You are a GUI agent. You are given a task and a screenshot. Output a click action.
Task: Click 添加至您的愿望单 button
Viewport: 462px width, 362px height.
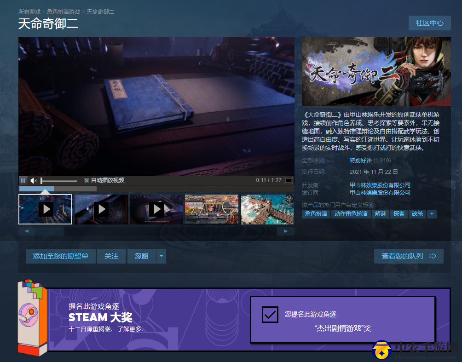[x=60, y=256]
